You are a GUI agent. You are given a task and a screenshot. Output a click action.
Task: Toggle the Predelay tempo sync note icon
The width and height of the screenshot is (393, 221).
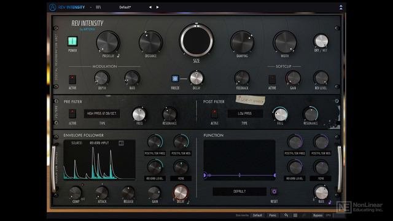click(119, 56)
